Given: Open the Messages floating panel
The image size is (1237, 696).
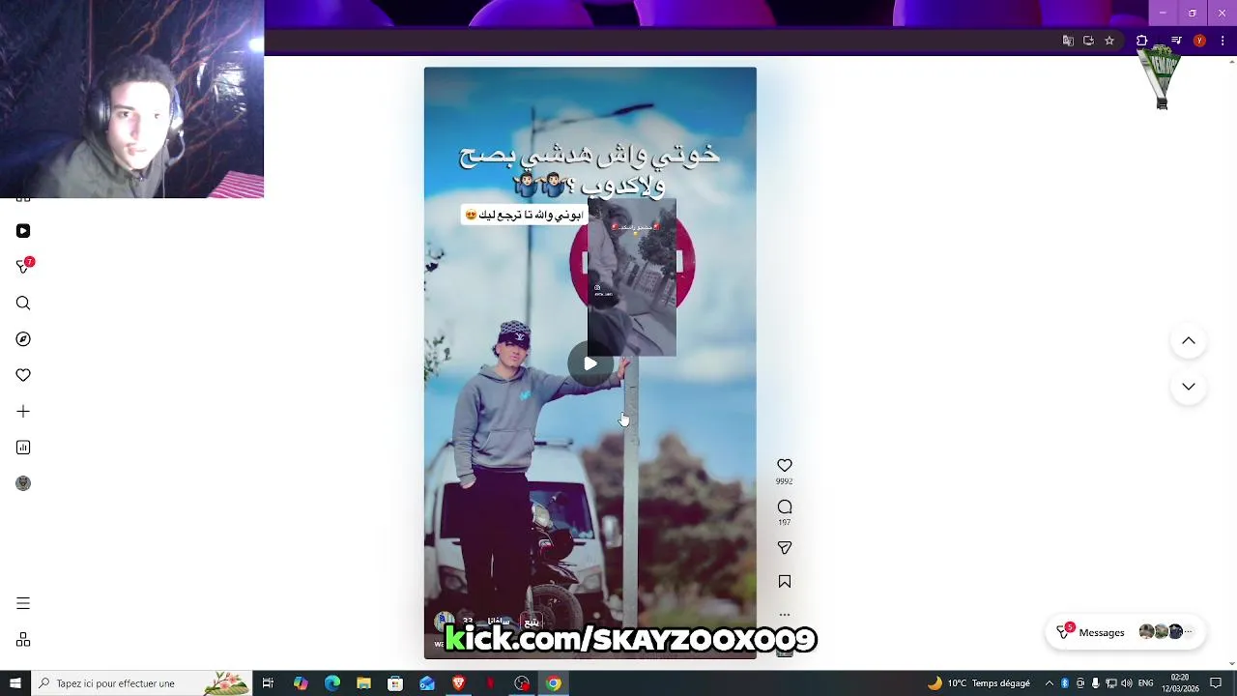Looking at the screenshot, I should (1124, 632).
